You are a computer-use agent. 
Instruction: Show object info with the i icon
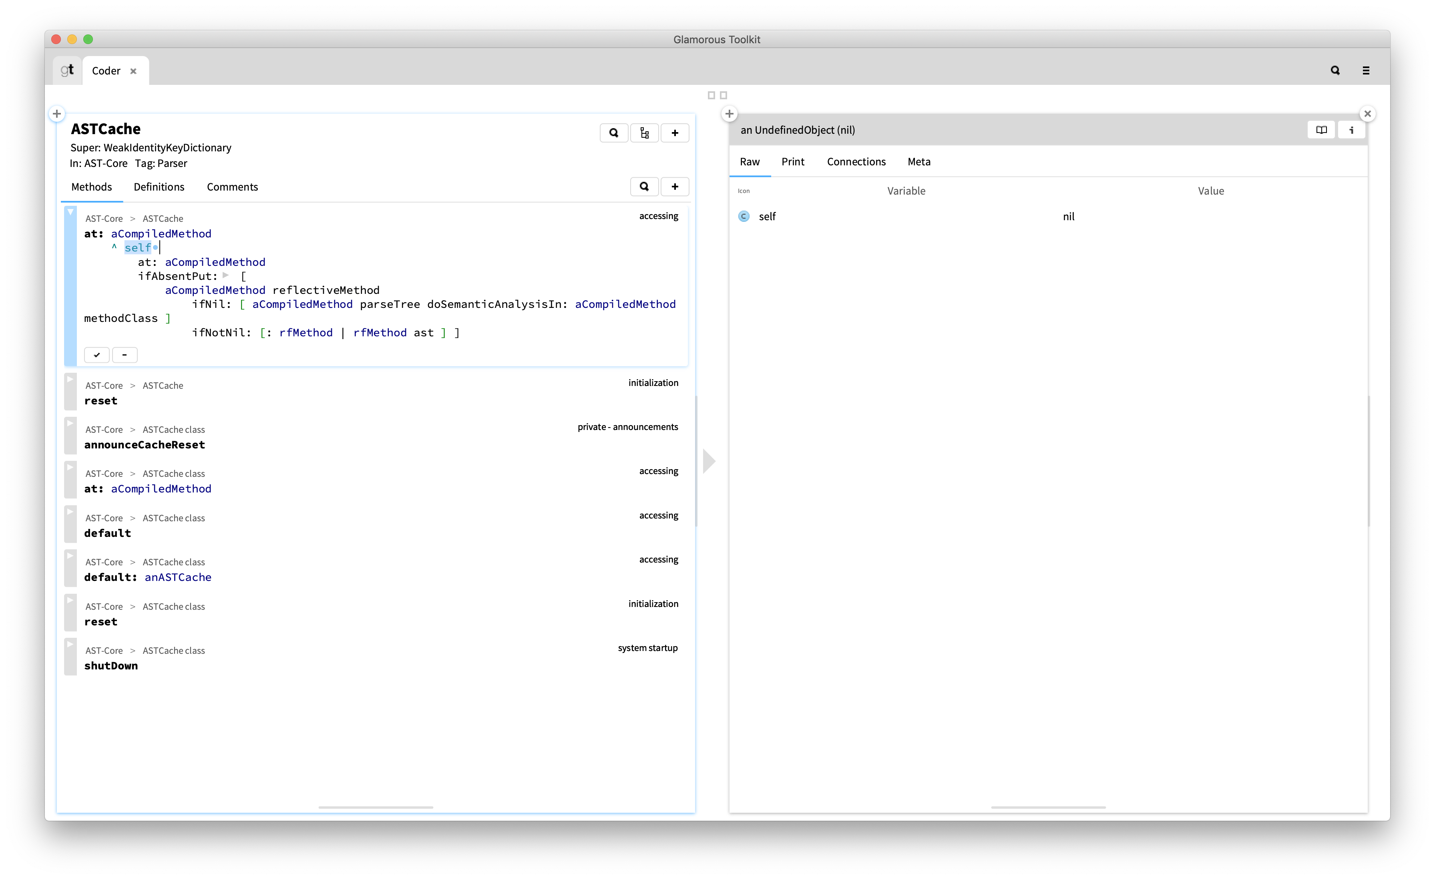point(1351,129)
